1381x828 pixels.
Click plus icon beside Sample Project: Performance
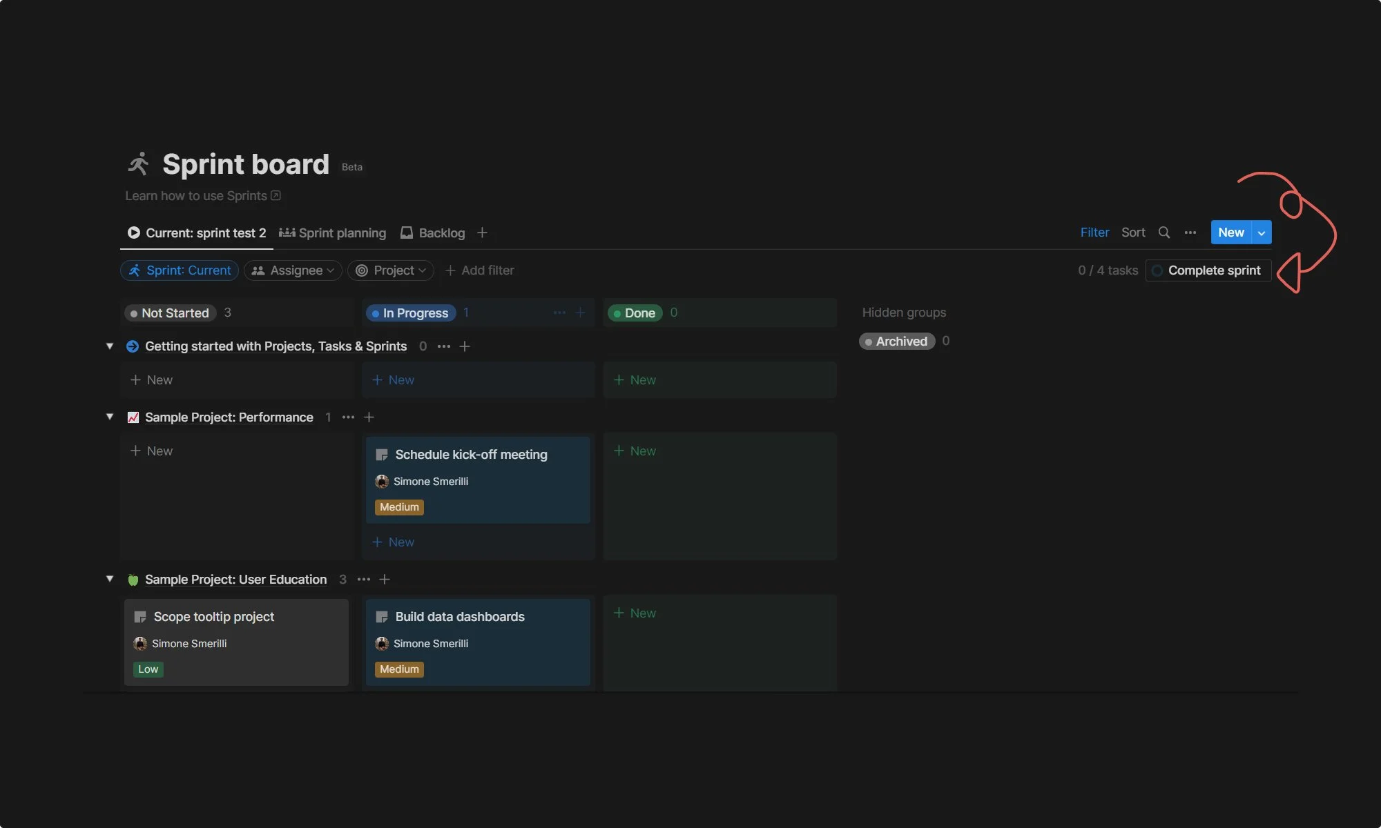pyautogui.click(x=369, y=417)
